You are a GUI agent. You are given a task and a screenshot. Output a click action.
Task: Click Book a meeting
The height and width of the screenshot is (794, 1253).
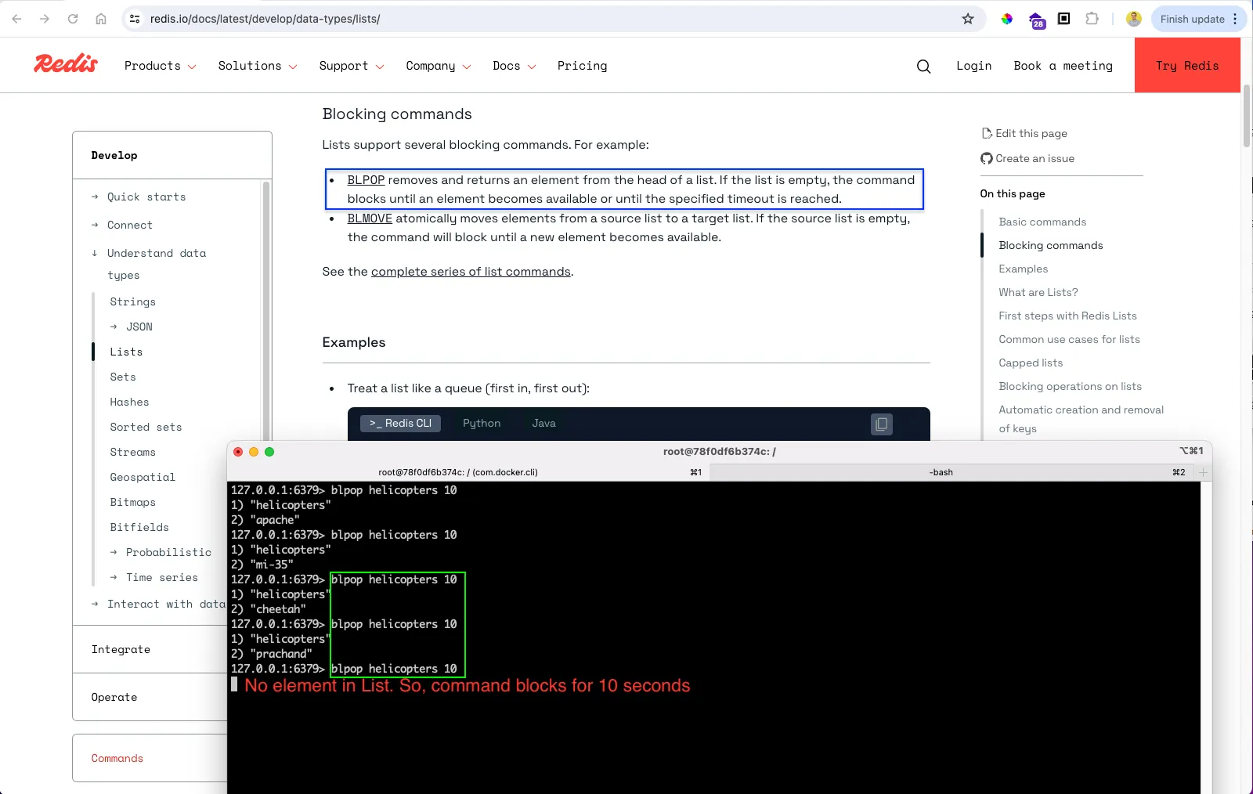(x=1063, y=66)
